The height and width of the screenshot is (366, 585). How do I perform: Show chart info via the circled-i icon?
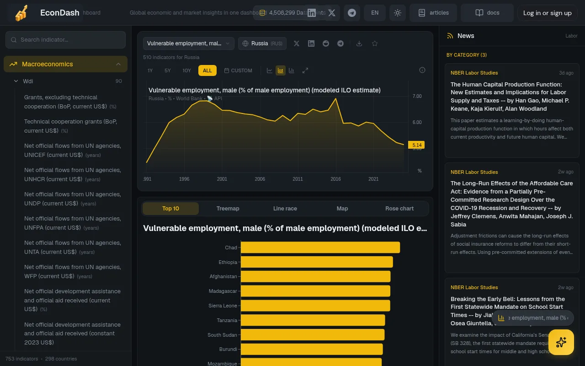422,70
